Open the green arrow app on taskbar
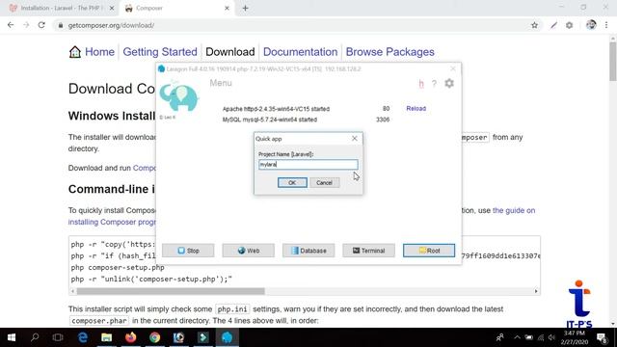This screenshot has height=347, width=617. click(x=203, y=337)
